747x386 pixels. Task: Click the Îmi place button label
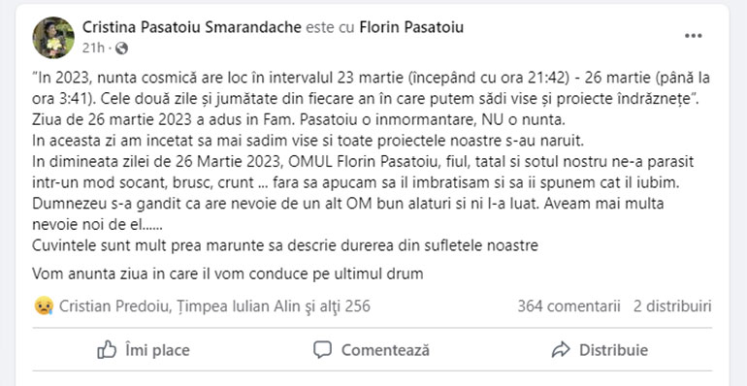157,350
